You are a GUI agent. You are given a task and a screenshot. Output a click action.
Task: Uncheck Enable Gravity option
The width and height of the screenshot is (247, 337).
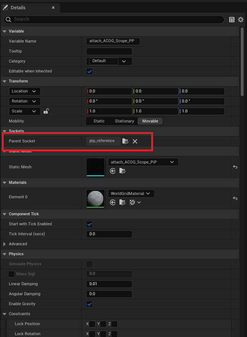[x=89, y=304]
